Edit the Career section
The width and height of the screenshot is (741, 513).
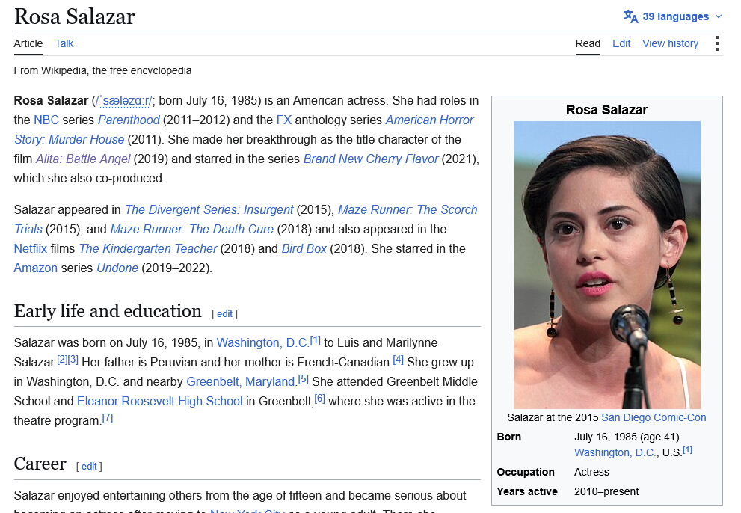pyautogui.click(x=89, y=467)
